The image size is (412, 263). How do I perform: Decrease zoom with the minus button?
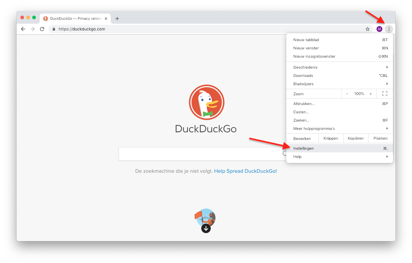(x=347, y=94)
